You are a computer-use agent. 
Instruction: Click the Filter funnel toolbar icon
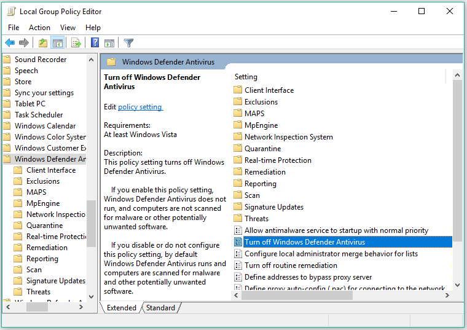(x=128, y=43)
